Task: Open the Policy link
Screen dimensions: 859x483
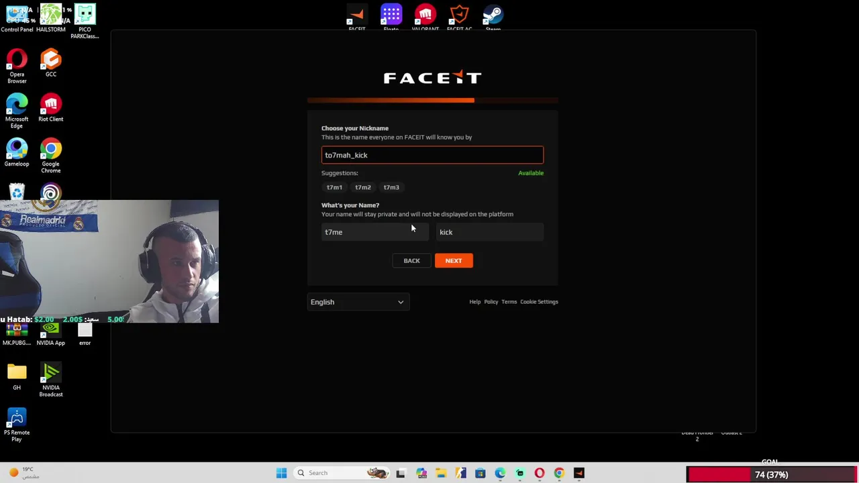Action: 491,302
